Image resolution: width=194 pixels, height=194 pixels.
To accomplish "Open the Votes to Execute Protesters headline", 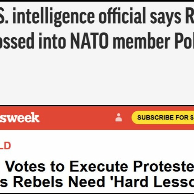I will point(100,166).
